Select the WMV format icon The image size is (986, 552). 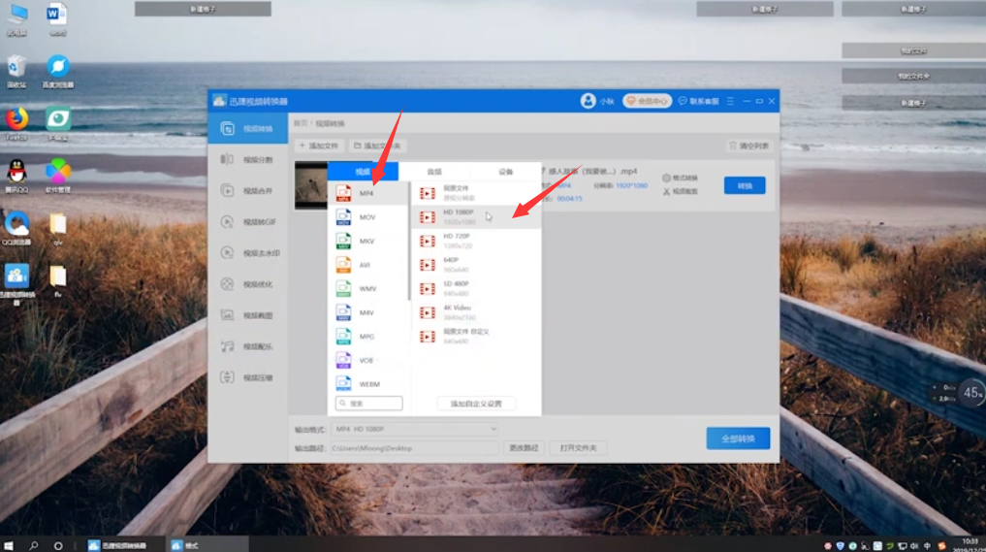tap(343, 289)
